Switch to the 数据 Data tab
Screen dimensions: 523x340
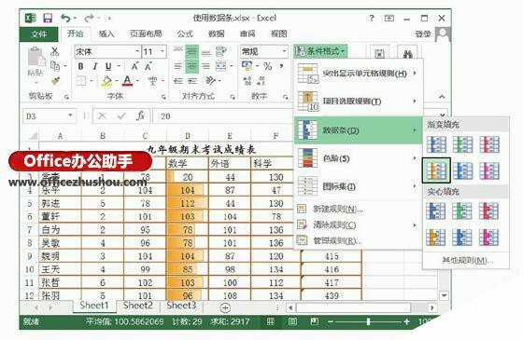click(x=216, y=34)
